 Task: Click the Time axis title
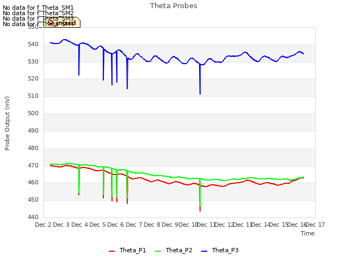pyautogui.click(x=308, y=233)
